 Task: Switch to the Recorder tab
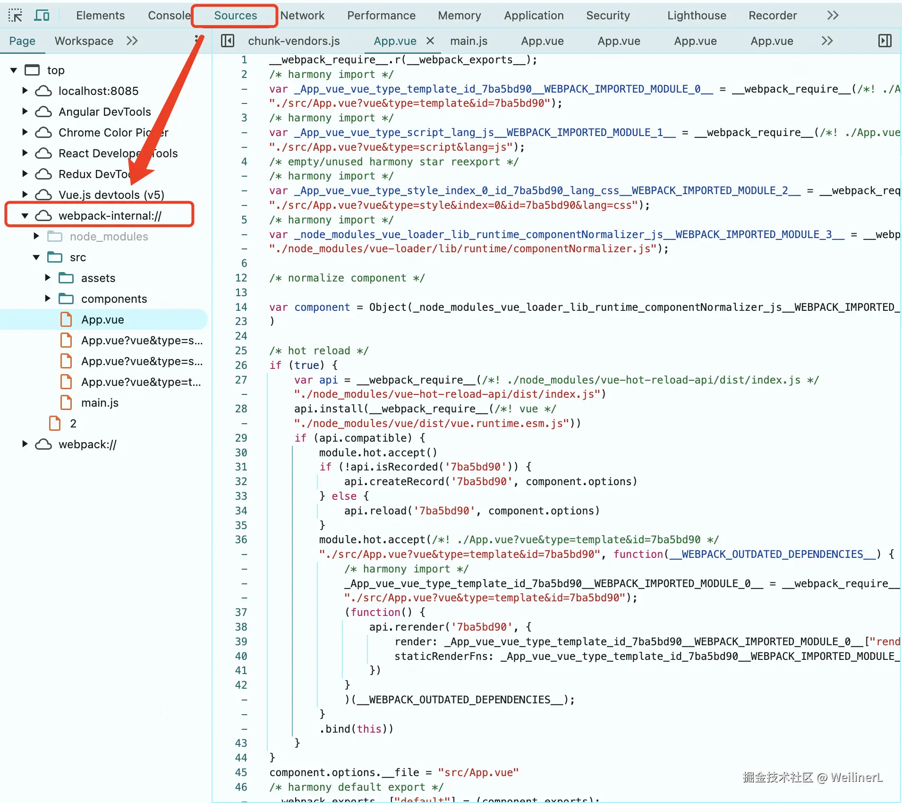773,16
